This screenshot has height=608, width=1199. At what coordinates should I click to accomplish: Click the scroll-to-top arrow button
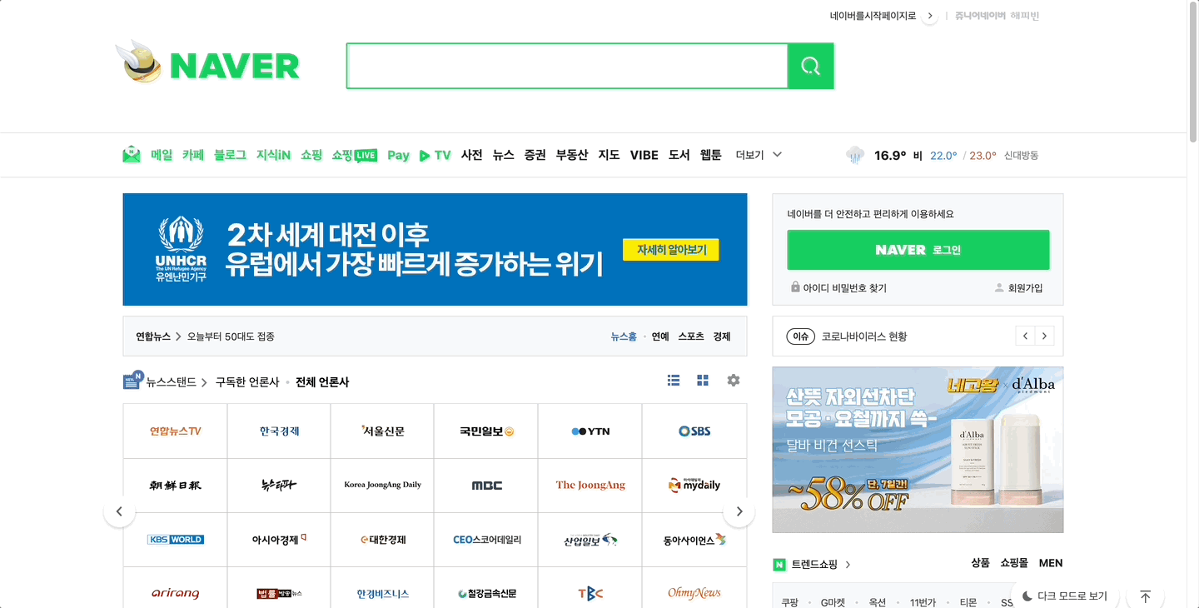tap(1145, 596)
